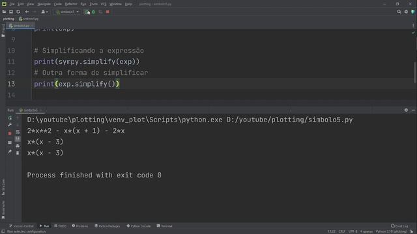This screenshot has height=234, width=417.
Task: Click the Run with Coverage icon
Action: [100, 12]
